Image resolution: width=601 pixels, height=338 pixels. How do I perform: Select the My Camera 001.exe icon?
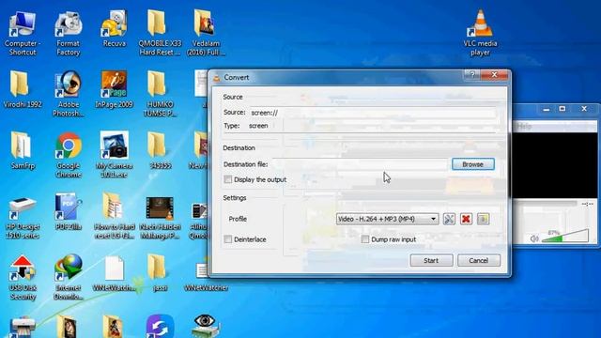(114, 155)
